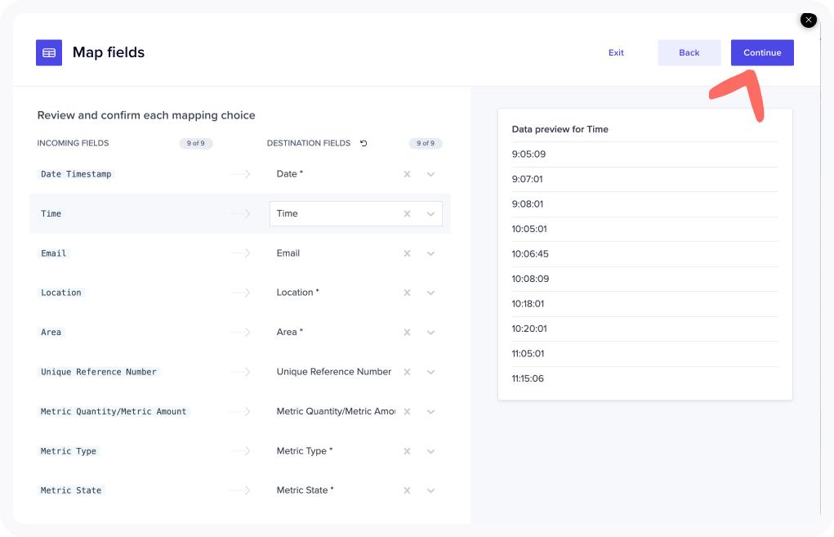Click the Date destination field value
The image size is (834, 537).
[290, 173]
